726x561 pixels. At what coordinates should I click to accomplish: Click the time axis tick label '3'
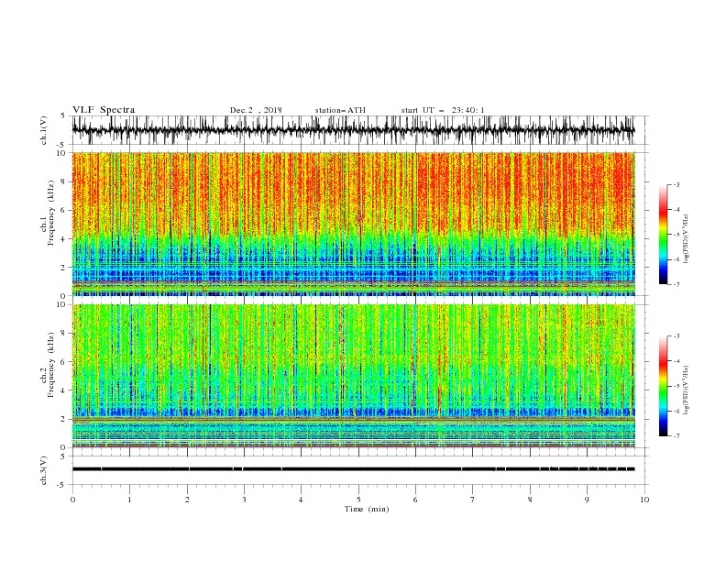[244, 500]
